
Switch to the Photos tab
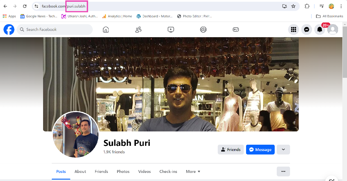123,171
